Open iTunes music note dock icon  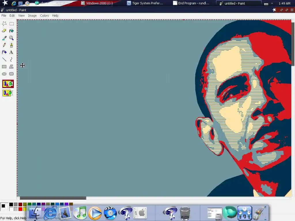80,213
